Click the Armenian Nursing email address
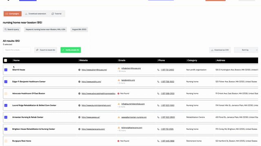 tap(134, 117)
